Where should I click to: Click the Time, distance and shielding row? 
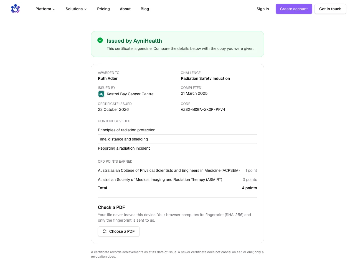[177, 139]
